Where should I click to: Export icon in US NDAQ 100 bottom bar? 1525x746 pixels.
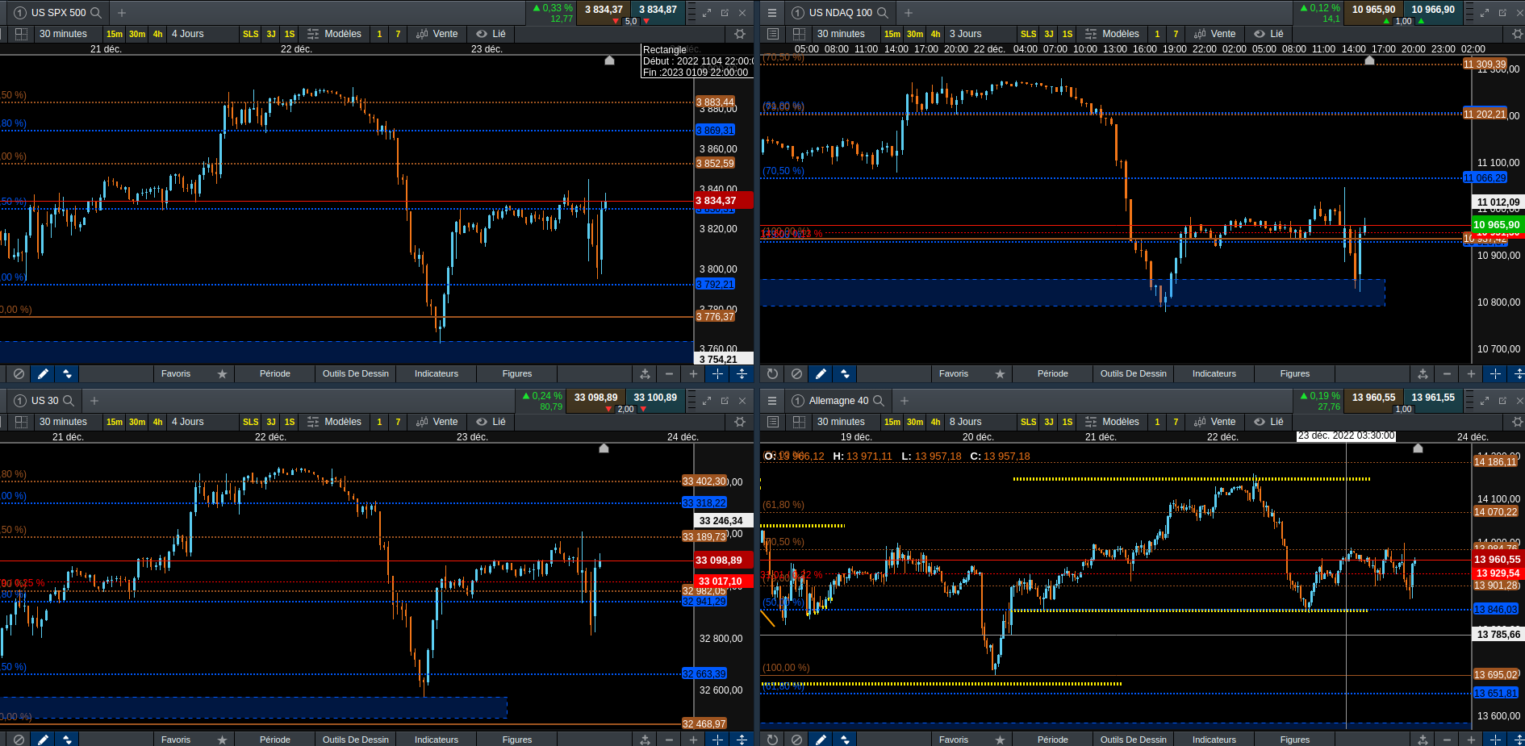tap(1423, 373)
